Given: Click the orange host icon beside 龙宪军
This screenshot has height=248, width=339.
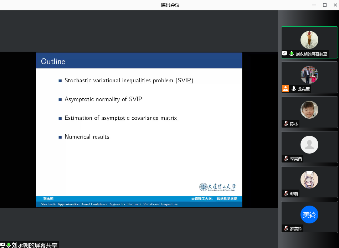Looking at the screenshot, I should tap(286, 89).
